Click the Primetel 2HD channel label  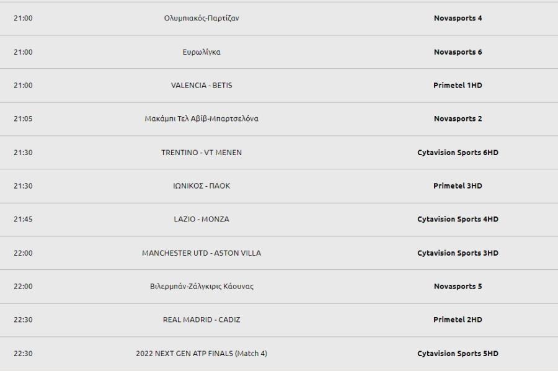458,320
